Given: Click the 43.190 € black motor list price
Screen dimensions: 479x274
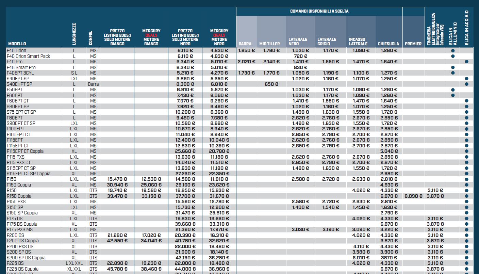Looking at the screenshot, I should tap(185, 258).
